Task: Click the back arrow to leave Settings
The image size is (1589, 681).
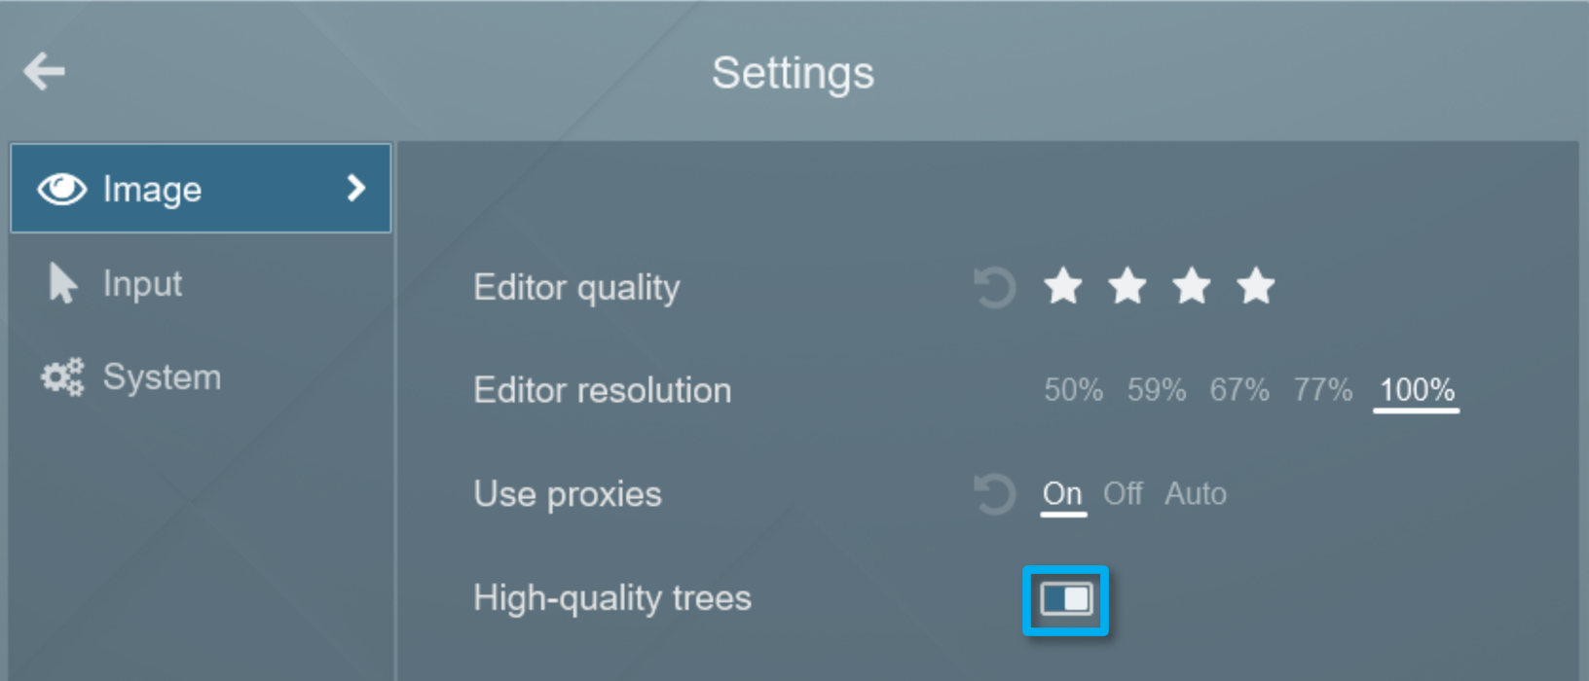Action: point(43,70)
